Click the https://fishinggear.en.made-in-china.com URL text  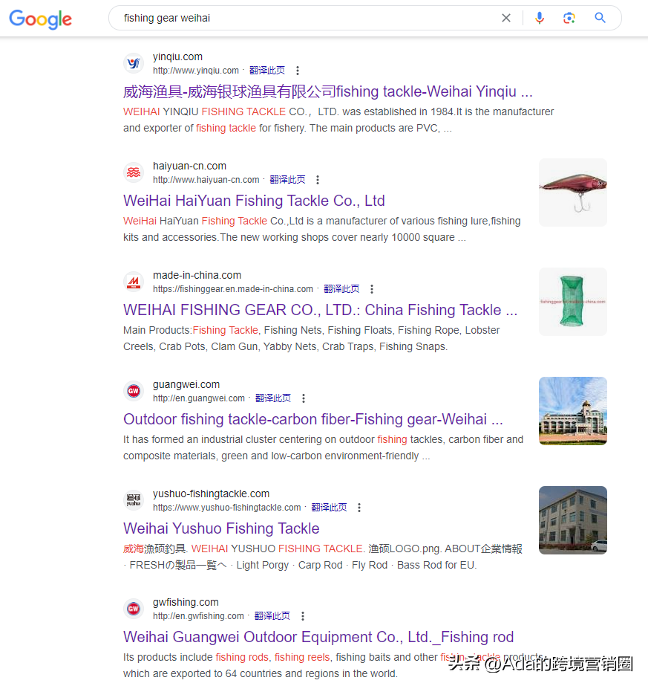click(233, 289)
